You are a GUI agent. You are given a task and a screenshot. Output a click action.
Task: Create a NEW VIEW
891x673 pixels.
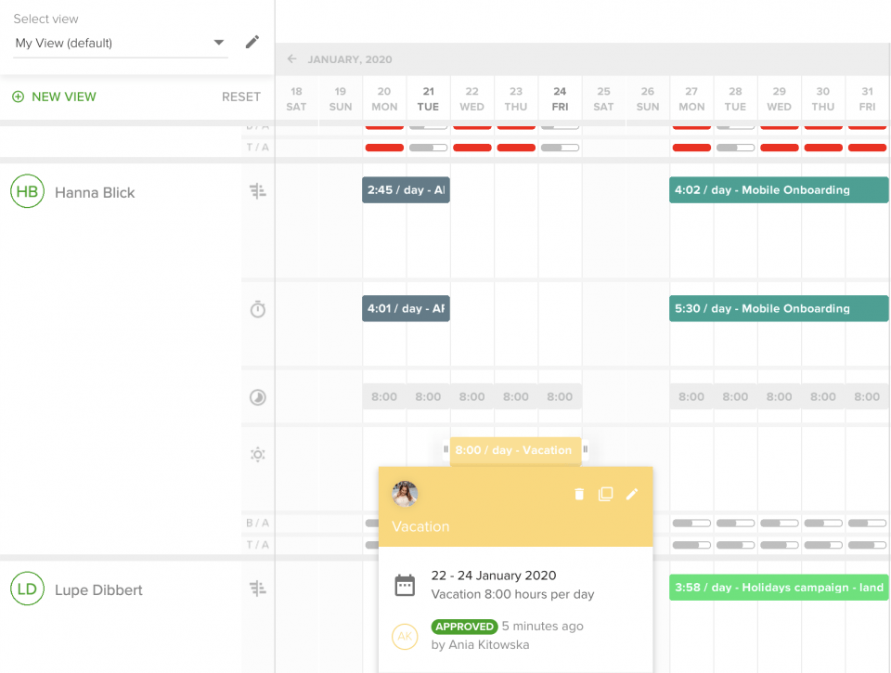coord(55,97)
